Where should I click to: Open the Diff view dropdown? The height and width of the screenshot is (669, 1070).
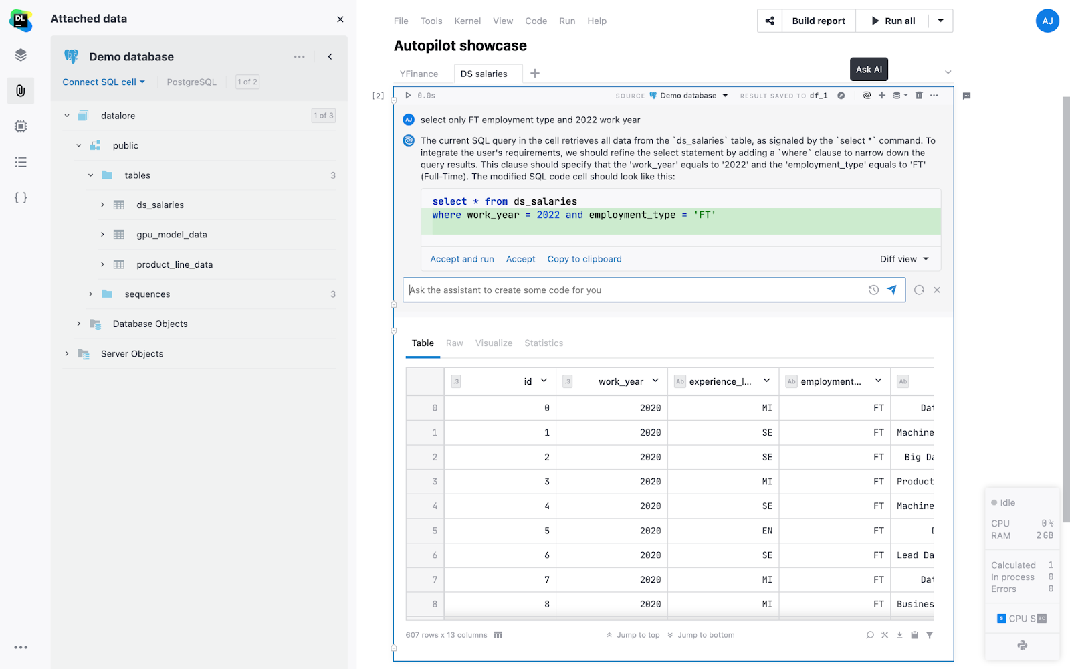point(904,259)
